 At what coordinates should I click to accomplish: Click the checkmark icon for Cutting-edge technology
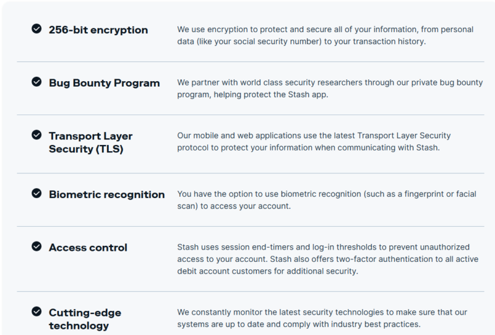pyautogui.click(x=37, y=311)
